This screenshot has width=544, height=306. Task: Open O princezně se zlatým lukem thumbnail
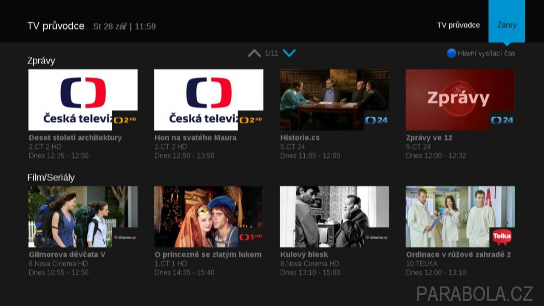pyautogui.click(x=209, y=217)
